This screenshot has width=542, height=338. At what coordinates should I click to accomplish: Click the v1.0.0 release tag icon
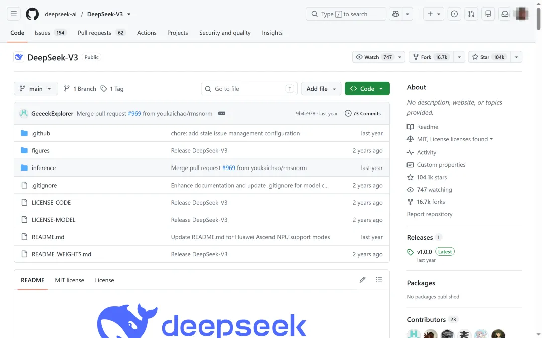click(411, 252)
